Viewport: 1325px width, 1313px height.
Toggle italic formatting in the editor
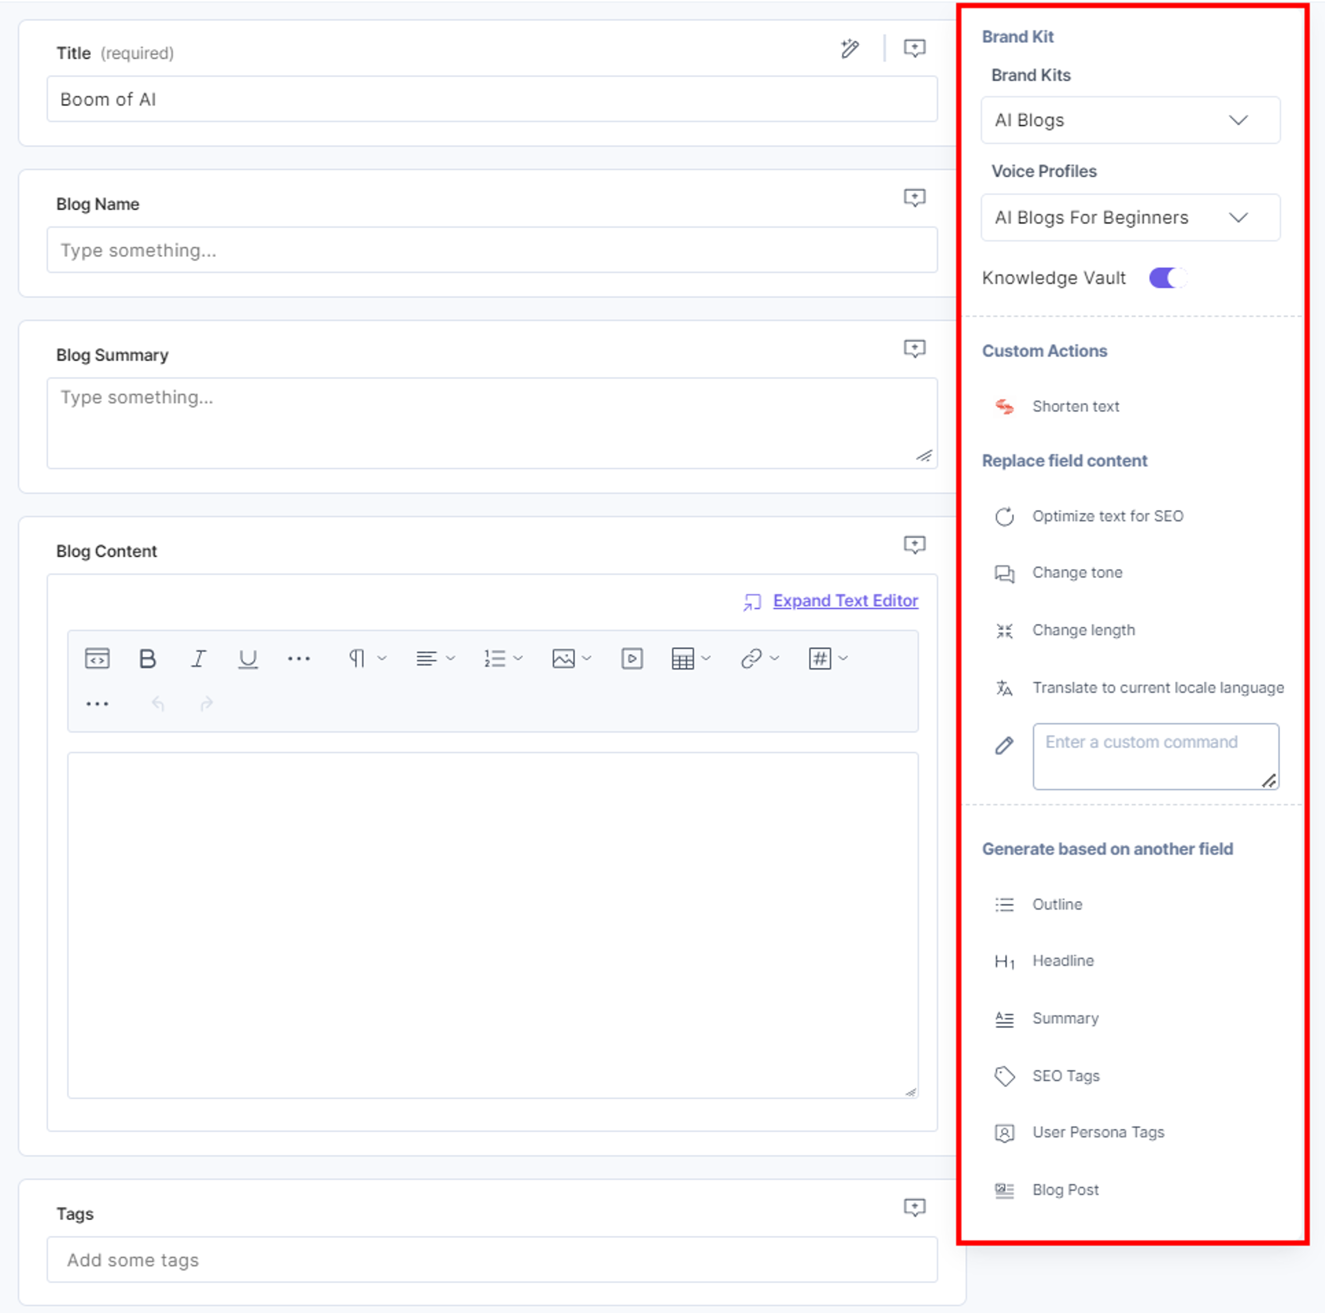(x=198, y=659)
